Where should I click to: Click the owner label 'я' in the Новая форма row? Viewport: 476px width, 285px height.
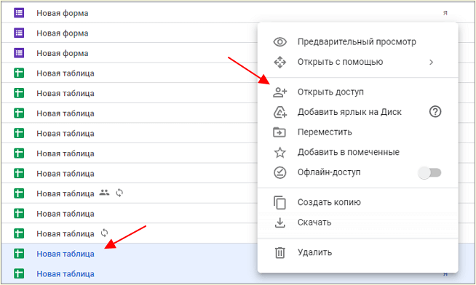pyautogui.click(x=445, y=13)
